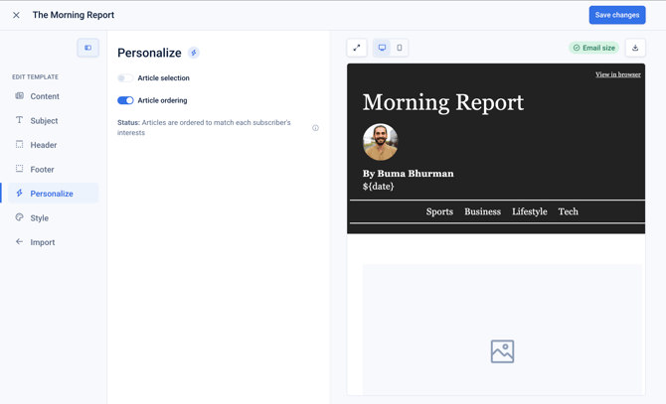
Task: Click the Save changes button
Action: point(617,15)
